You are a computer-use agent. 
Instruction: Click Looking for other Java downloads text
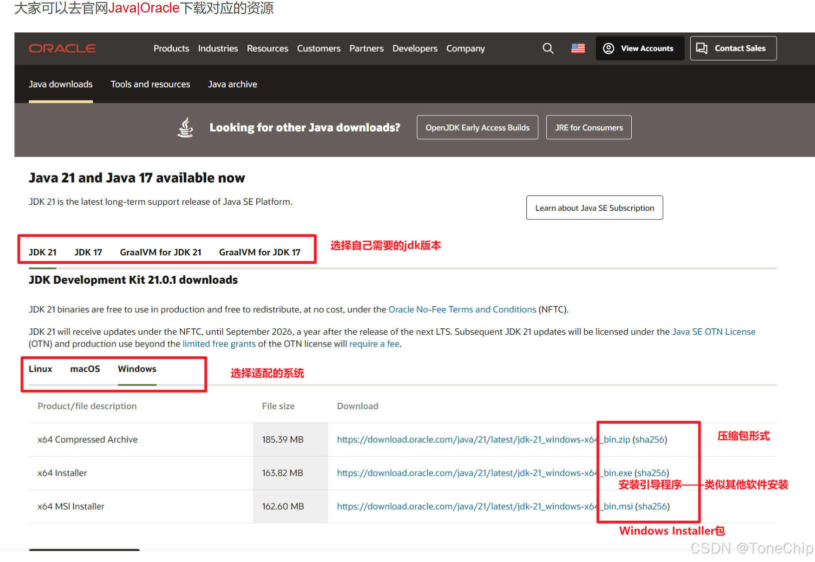point(305,127)
